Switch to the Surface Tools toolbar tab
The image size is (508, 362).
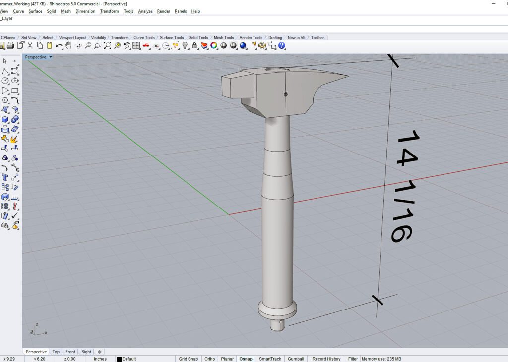(172, 38)
